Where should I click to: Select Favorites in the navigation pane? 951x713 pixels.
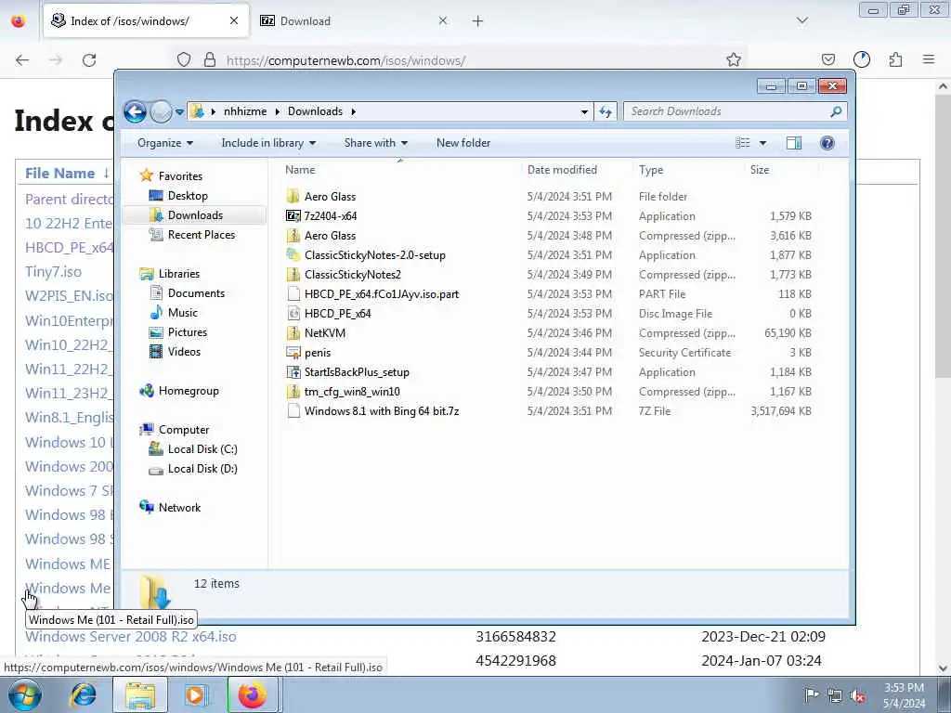[x=180, y=175]
